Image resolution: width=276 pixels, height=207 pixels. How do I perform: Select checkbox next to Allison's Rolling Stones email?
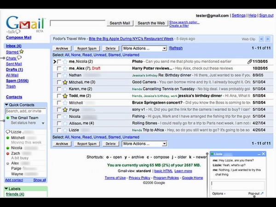point(58,123)
